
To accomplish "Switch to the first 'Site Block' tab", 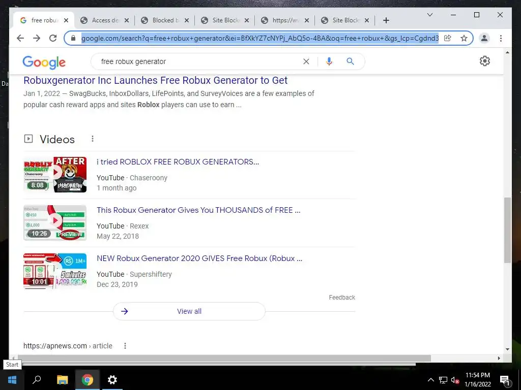I will click(x=224, y=20).
